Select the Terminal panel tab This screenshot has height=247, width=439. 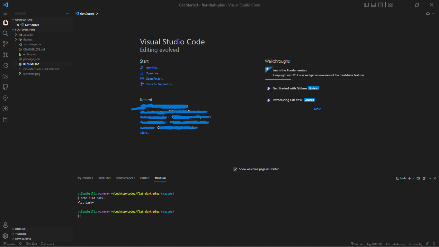click(x=160, y=178)
